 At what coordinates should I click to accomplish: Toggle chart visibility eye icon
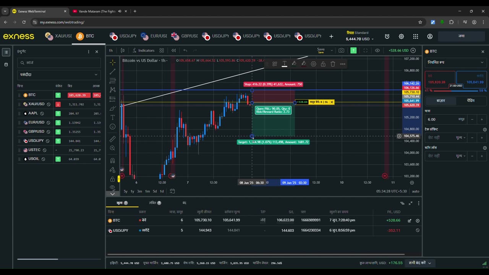[x=377, y=50]
